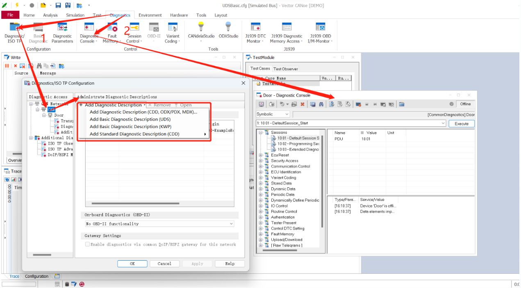Click the new-tab icon next to Configuration tab
The height and width of the screenshot is (288, 521).
coord(57,276)
